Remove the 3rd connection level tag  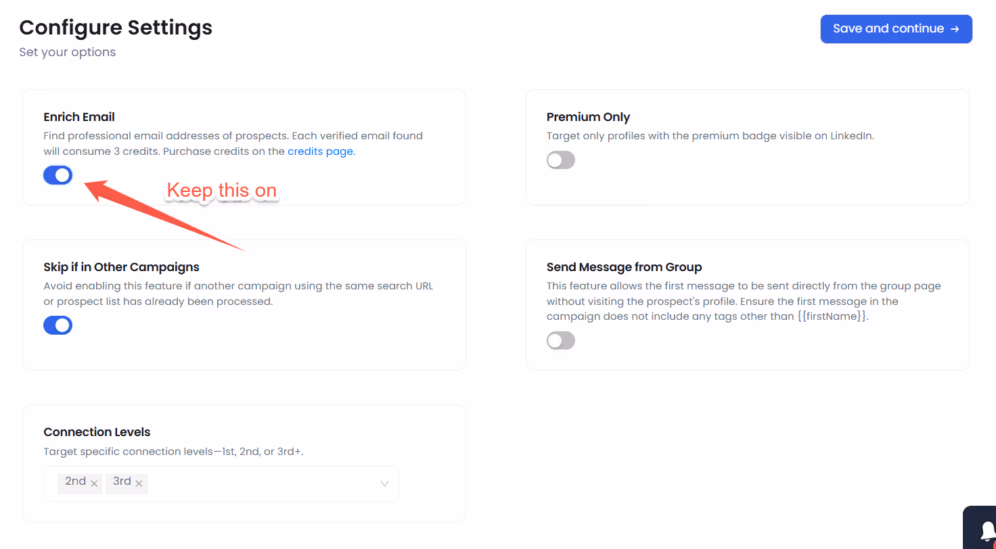click(139, 483)
